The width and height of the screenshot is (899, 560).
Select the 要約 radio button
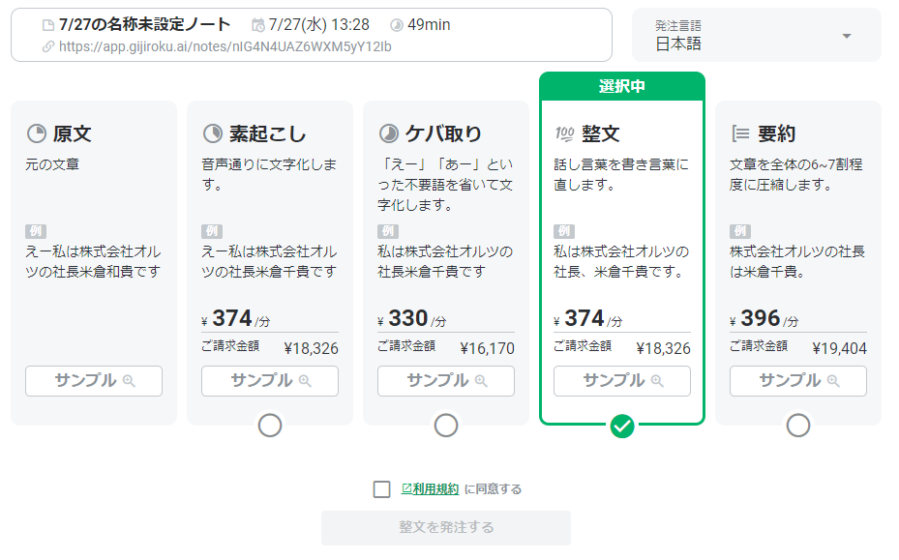pyautogui.click(x=798, y=426)
